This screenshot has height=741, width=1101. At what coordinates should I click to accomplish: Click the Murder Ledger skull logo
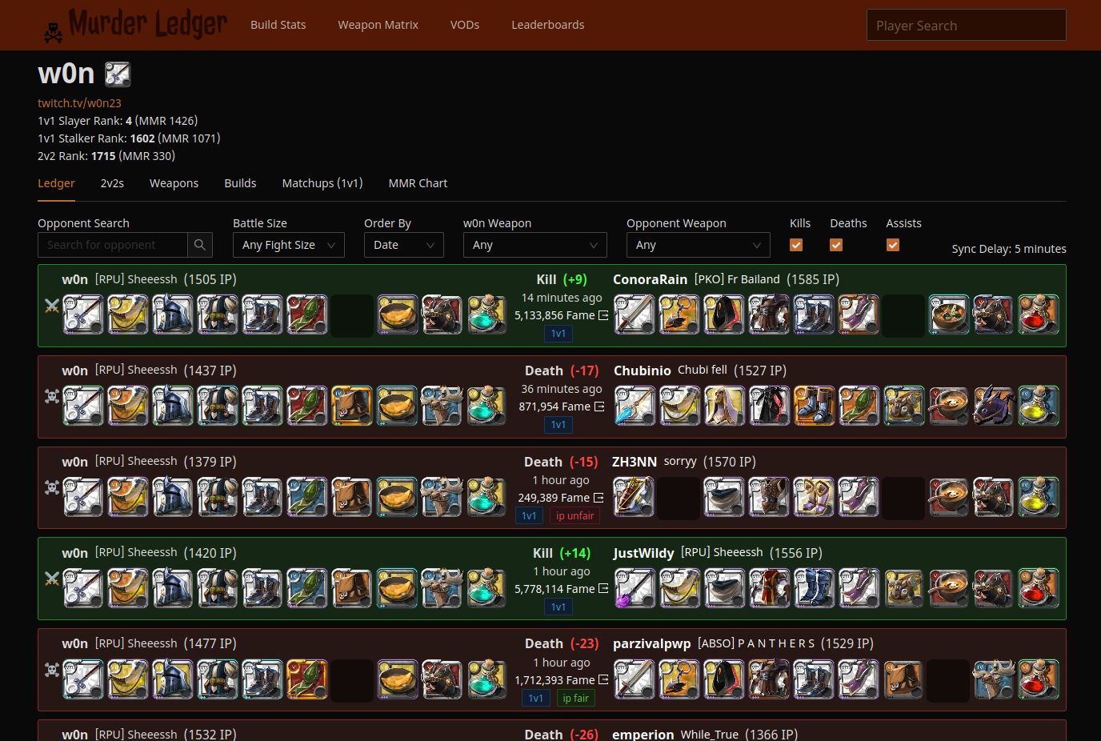[53, 32]
